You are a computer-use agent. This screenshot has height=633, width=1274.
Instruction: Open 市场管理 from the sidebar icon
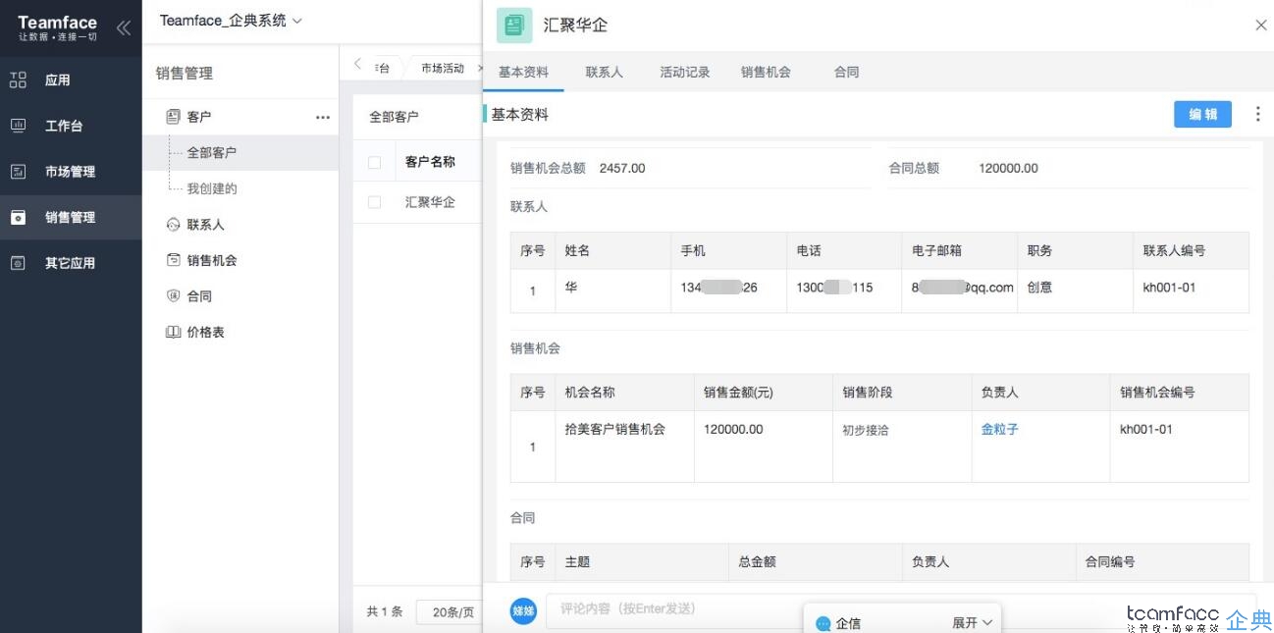click(x=18, y=172)
